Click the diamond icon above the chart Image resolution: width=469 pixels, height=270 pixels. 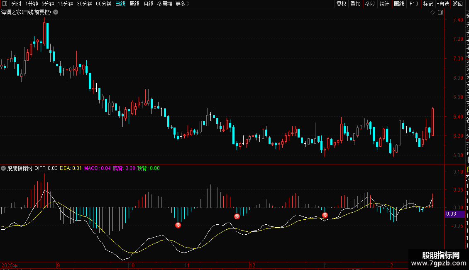(x=432, y=12)
